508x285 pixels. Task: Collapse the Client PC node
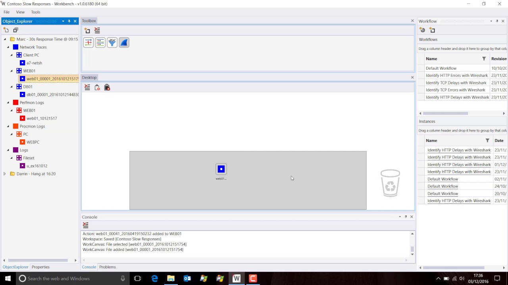click(x=12, y=55)
